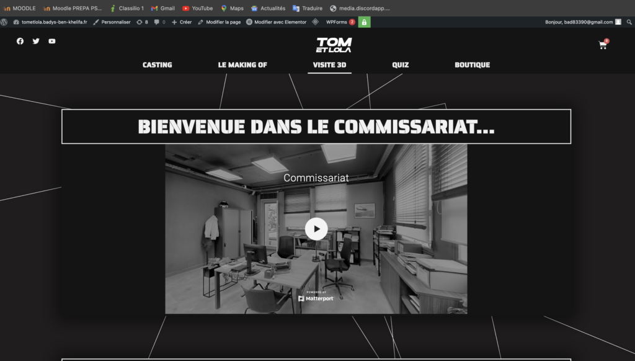Screen dimensions: 635x361
Task: Click the Matterport logo link
Action: tap(316, 298)
